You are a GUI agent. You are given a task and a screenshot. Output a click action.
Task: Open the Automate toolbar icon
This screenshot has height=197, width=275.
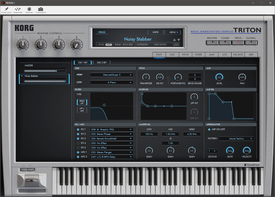[18, 9]
